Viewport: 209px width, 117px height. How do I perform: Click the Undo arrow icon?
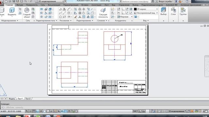[25, 1]
